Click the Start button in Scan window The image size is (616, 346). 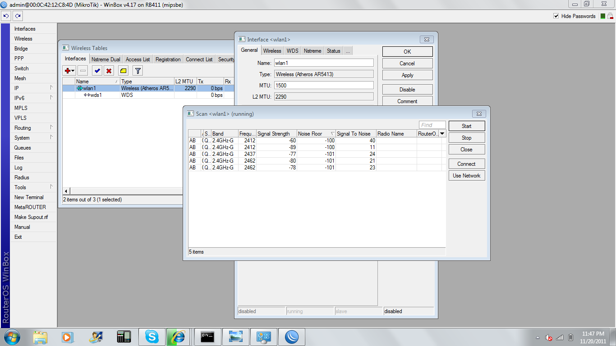point(467,126)
